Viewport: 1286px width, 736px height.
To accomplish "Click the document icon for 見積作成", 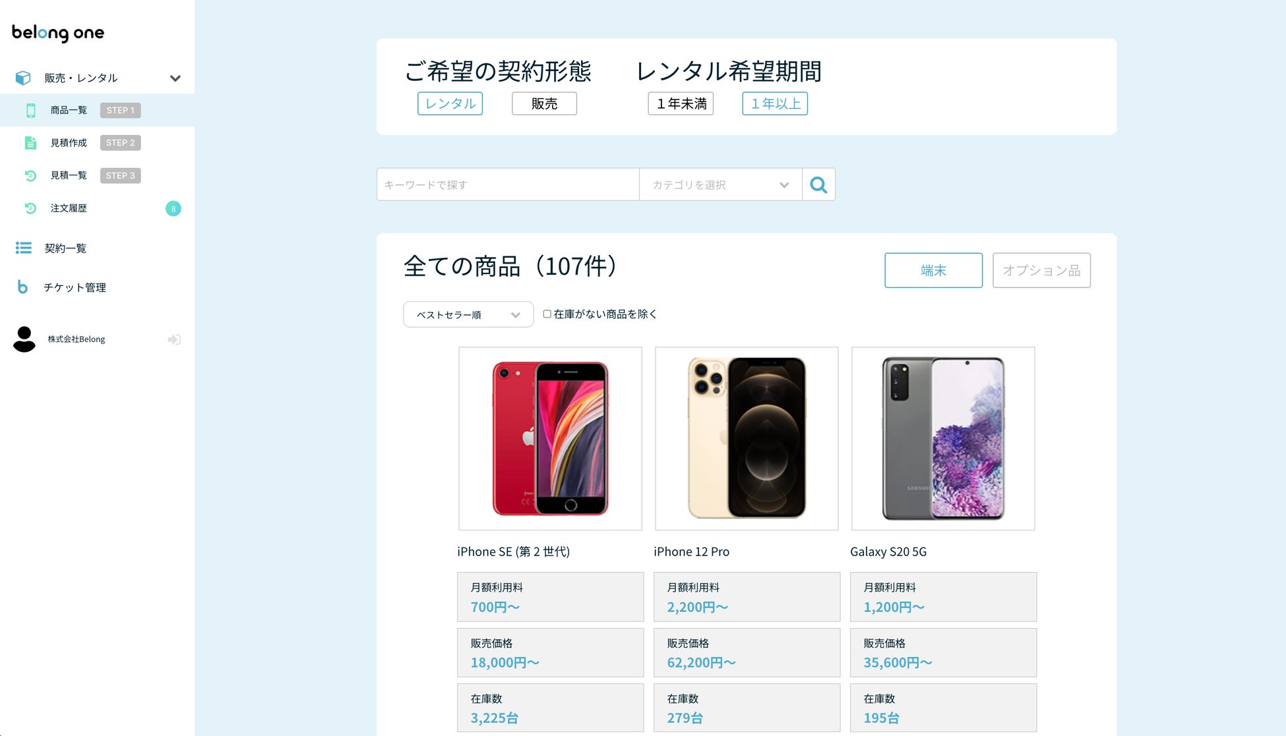I will point(30,143).
